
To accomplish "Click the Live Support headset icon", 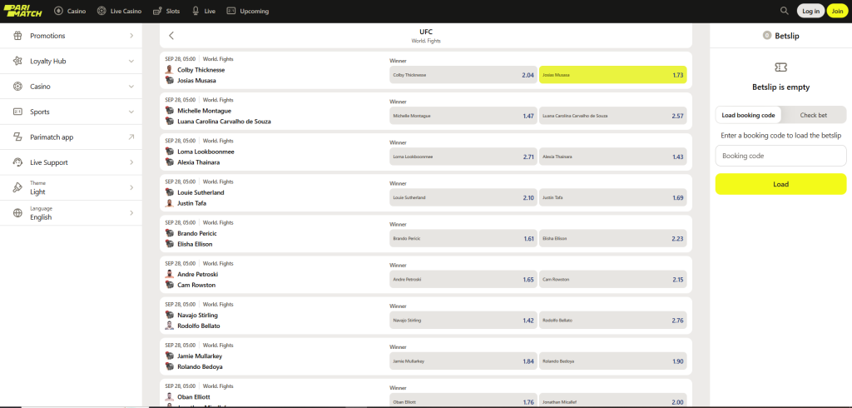I will click(x=17, y=162).
